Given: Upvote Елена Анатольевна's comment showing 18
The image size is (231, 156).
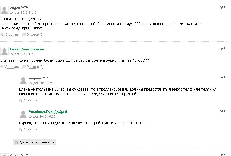Looking at the screenshot, I should tap(223, 48).
